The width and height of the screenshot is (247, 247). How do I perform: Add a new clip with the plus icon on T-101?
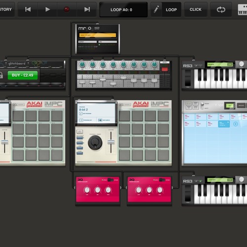[x=236, y=124]
